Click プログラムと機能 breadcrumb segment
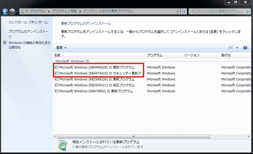Viewport: 253px width, 154px height. [x=64, y=11]
